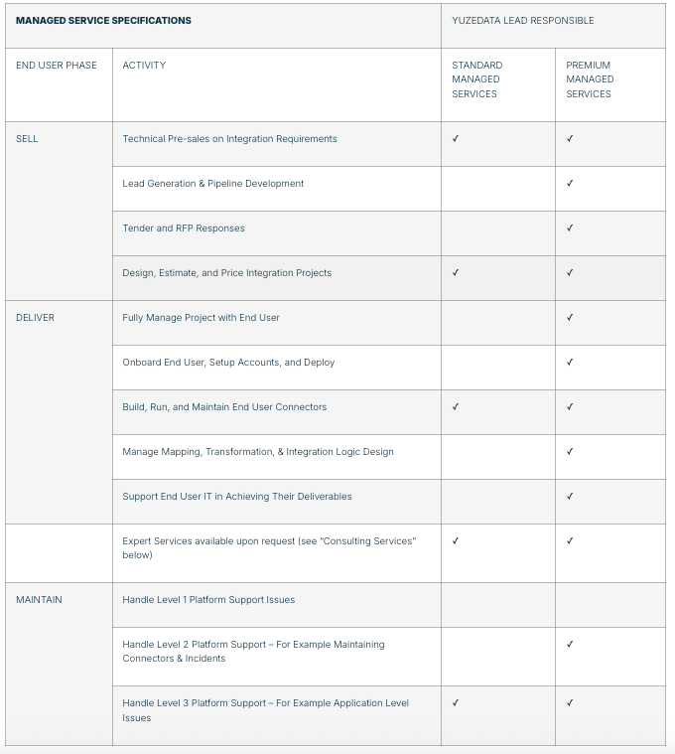
Task: Click Premium checkmark for Level 2 Platform Support
Action: coord(570,645)
